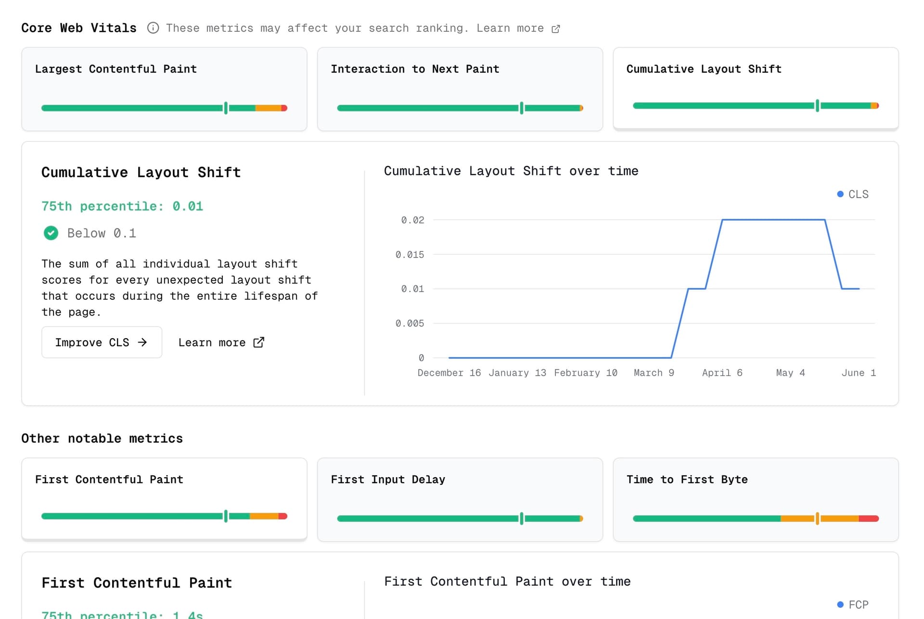Open the Learn more link in the CLS panel
The width and height of the screenshot is (924, 619).
tap(221, 342)
